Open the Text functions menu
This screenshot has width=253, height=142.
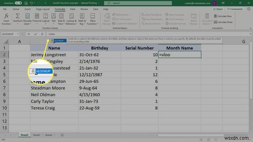tap(54, 19)
